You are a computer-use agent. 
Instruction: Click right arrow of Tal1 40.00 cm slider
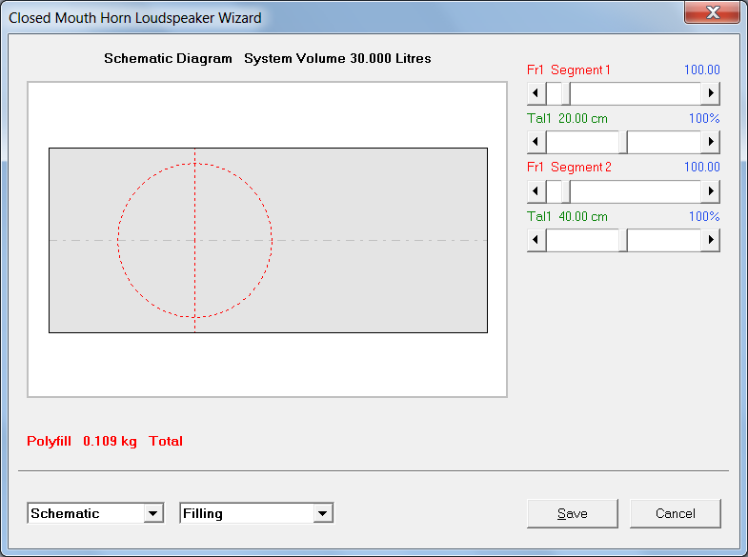click(x=710, y=240)
